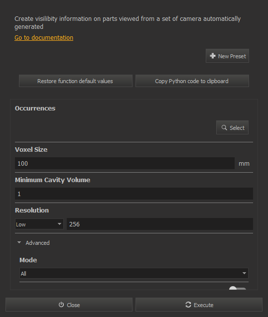Collapse the Advanced section
268x317 pixels.
[x=33, y=243]
